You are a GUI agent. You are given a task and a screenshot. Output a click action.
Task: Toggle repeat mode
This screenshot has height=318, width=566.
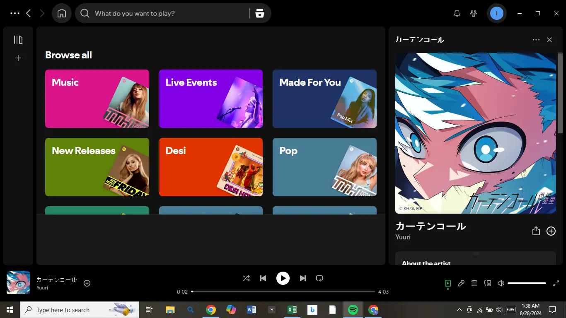point(319,278)
